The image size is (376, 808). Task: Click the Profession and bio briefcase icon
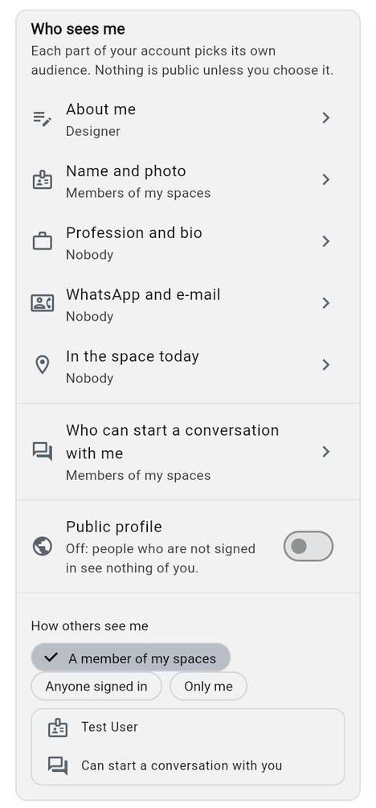tap(43, 241)
